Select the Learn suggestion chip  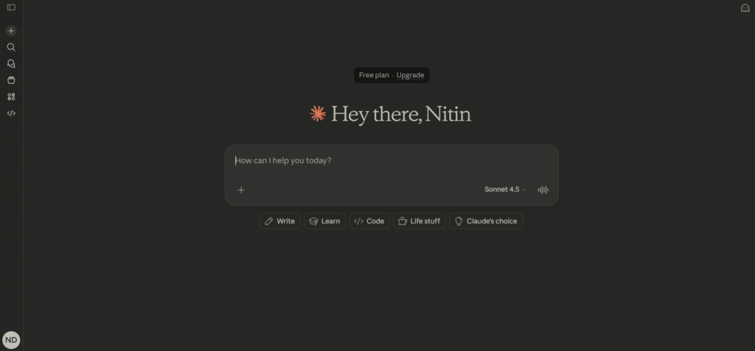(x=324, y=221)
